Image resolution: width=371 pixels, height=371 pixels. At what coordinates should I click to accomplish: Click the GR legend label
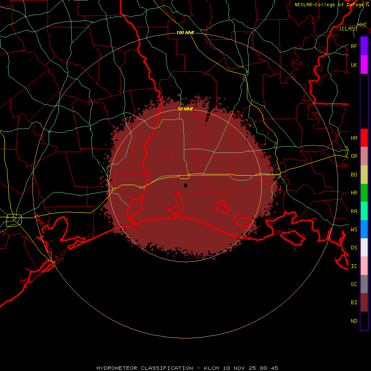[354, 156]
